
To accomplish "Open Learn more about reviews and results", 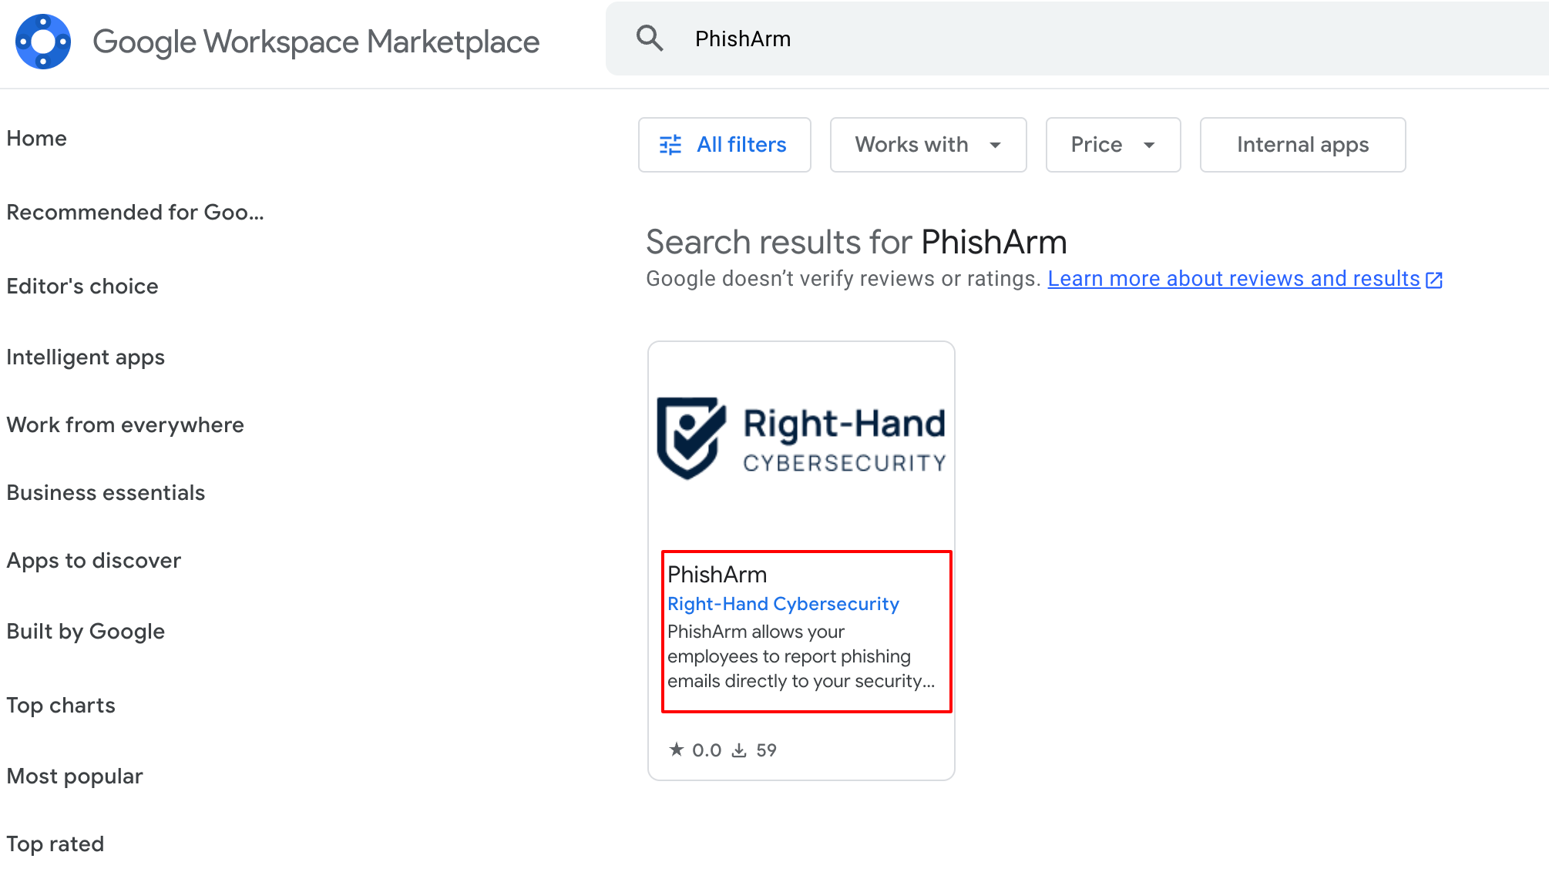I will click(x=1233, y=279).
